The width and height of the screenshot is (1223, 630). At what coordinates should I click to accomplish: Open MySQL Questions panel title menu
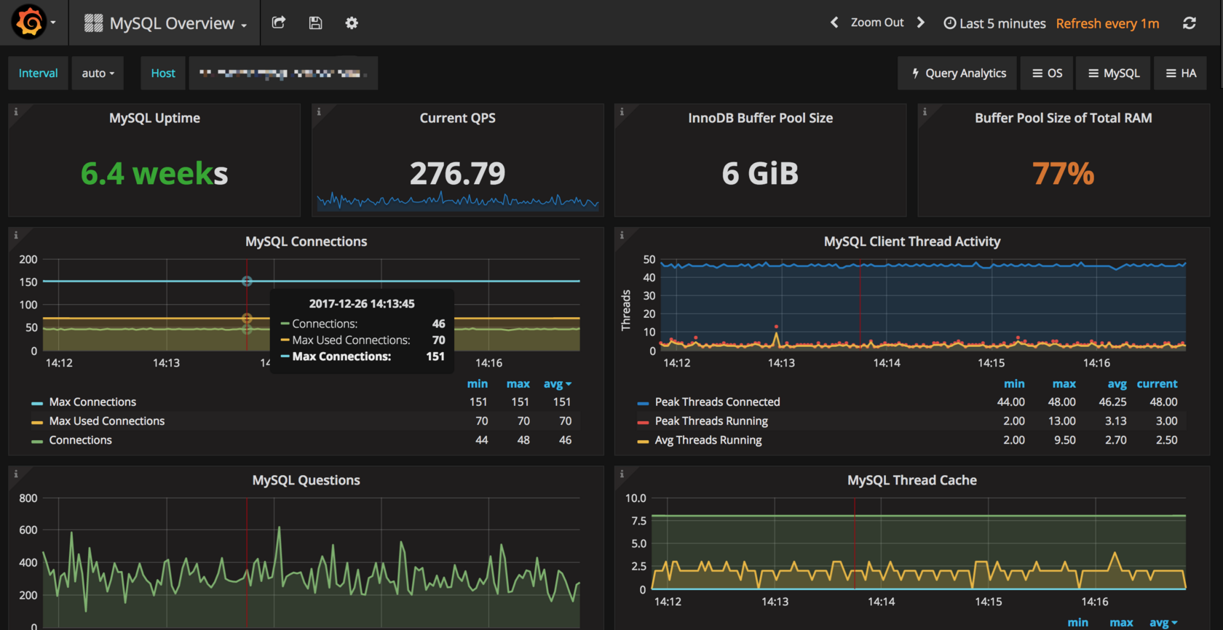pyautogui.click(x=306, y=480)
